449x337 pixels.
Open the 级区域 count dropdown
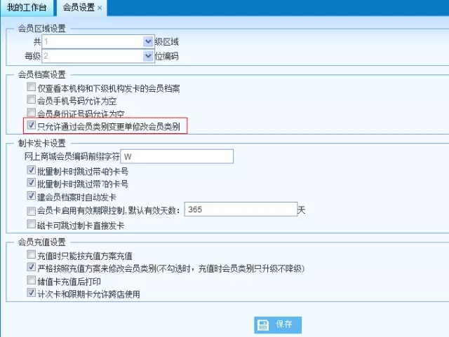148,42
